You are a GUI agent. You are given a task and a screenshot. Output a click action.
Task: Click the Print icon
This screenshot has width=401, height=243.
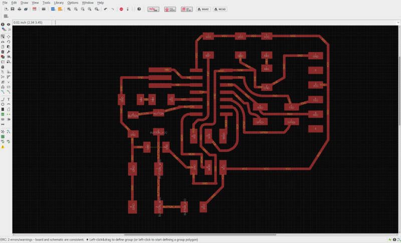[x=19, y=9]
